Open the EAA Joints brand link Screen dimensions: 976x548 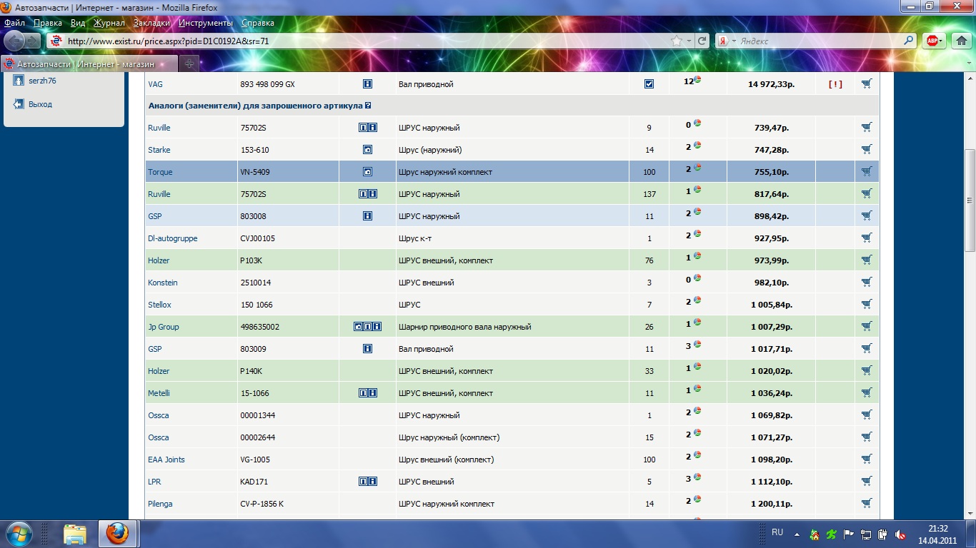166,460
